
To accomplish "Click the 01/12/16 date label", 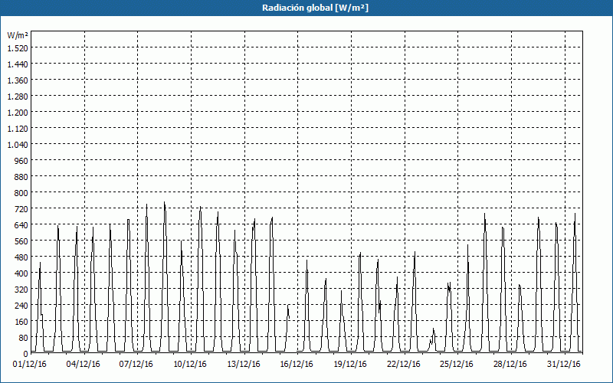I will [x=30, y=365].
